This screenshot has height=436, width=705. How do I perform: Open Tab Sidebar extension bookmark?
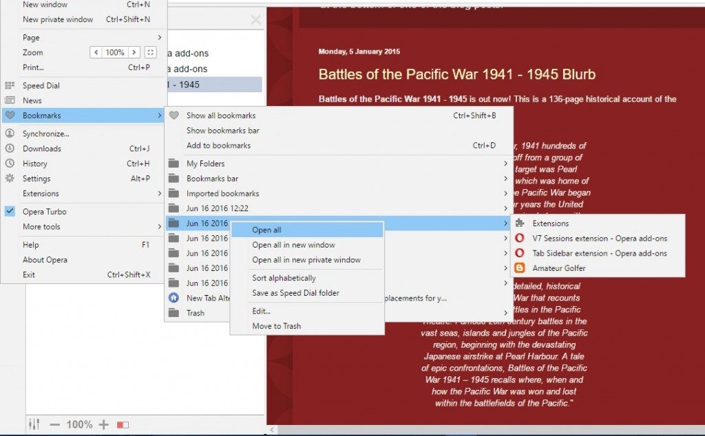click(598, 253)
